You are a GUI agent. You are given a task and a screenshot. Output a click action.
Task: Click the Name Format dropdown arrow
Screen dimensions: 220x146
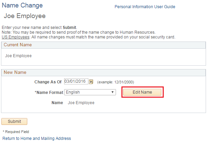(x=113, y=92)
